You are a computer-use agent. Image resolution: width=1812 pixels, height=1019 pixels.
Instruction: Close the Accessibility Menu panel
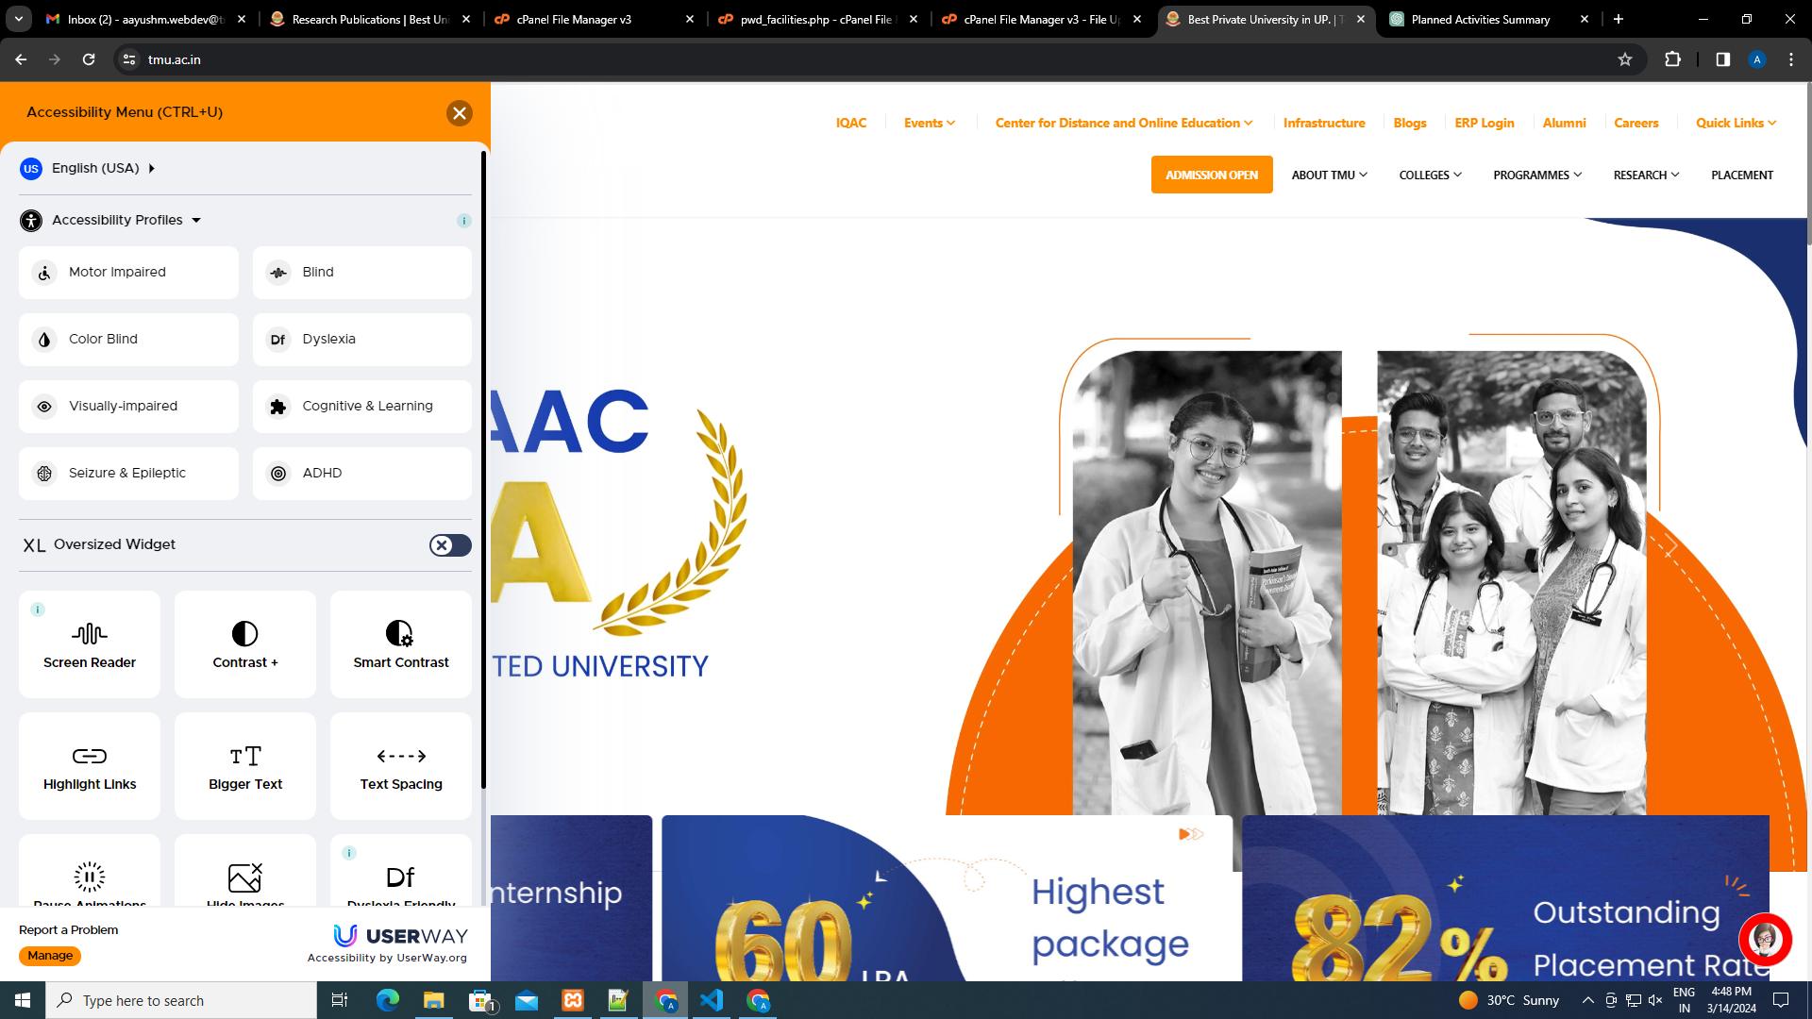pos(460,113)
